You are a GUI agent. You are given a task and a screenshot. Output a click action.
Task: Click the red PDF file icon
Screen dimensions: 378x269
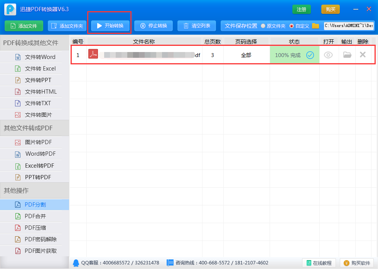click(93, 54)
